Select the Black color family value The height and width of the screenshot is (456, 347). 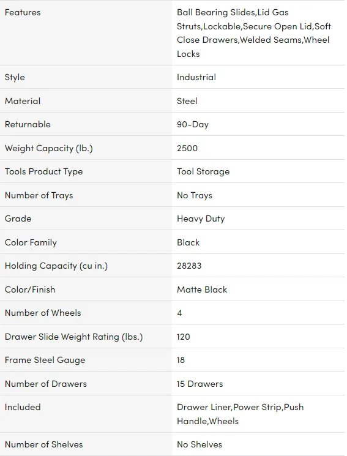click(188, 242)
